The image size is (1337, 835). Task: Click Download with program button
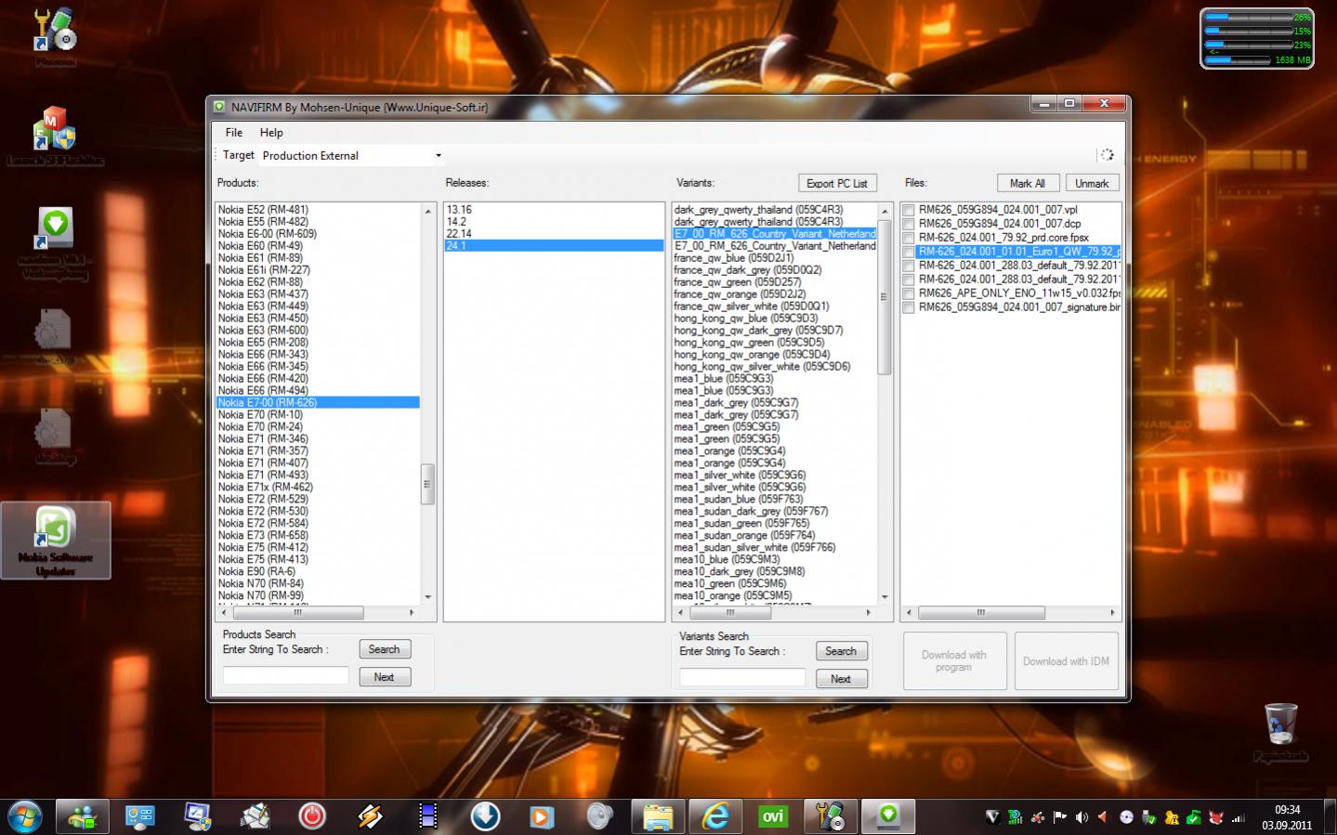pyautogui.click(x=954, y=661)
